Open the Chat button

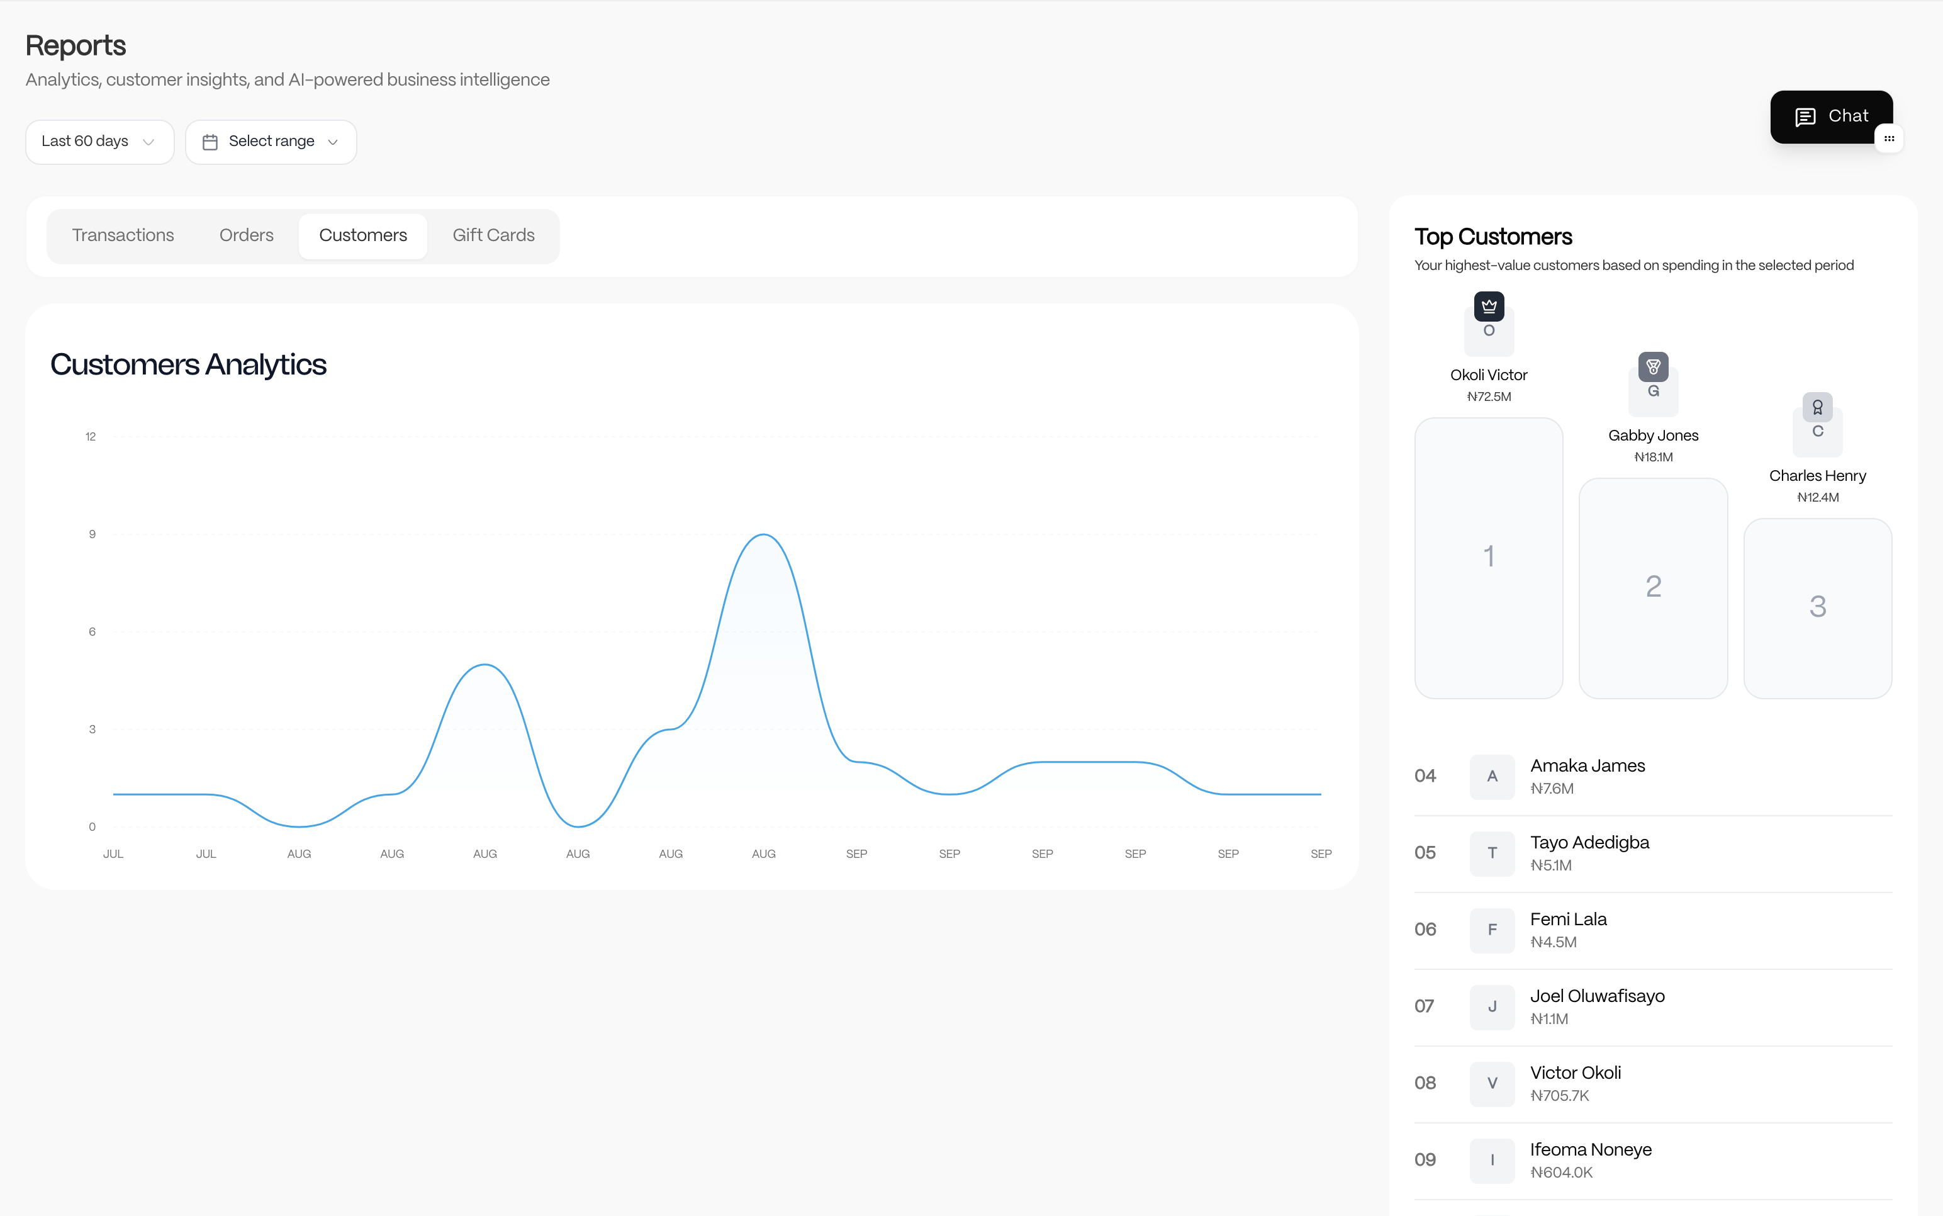(1830, 116)
